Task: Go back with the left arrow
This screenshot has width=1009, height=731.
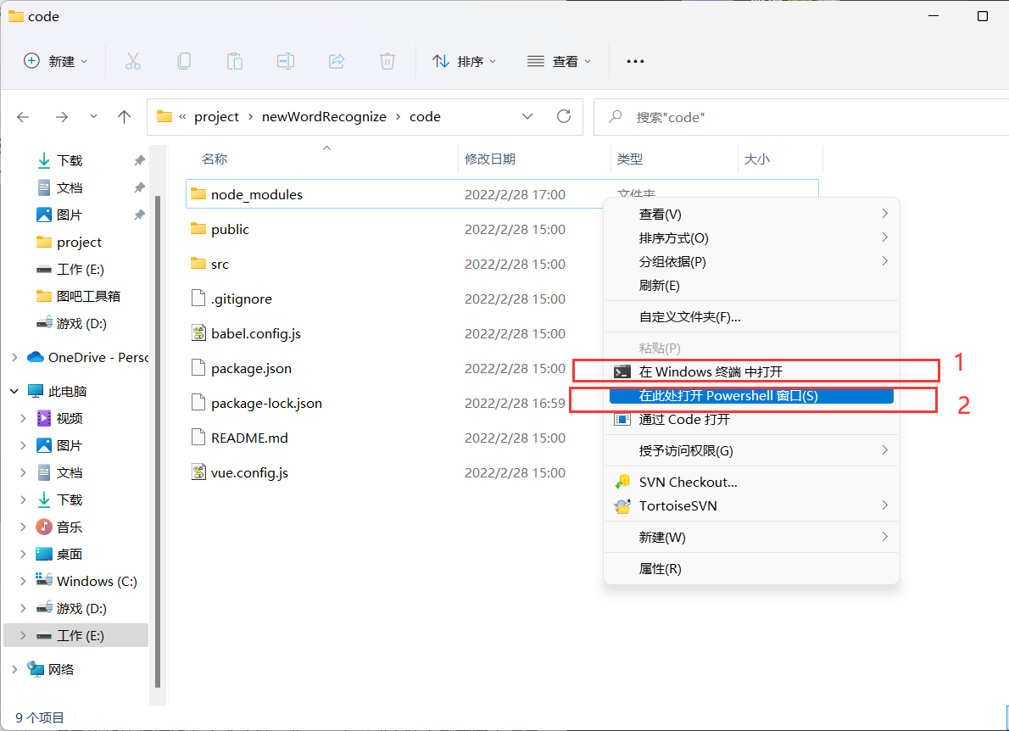Action: 23,116
